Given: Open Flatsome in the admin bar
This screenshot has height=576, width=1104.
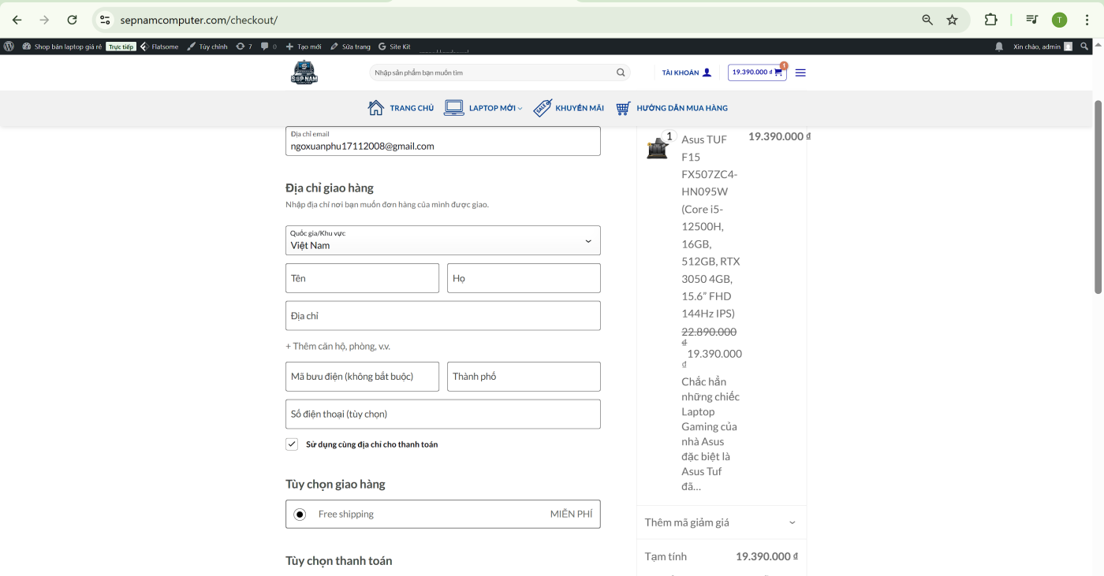Looking at the screenshot, I should [x=159, y=46].
